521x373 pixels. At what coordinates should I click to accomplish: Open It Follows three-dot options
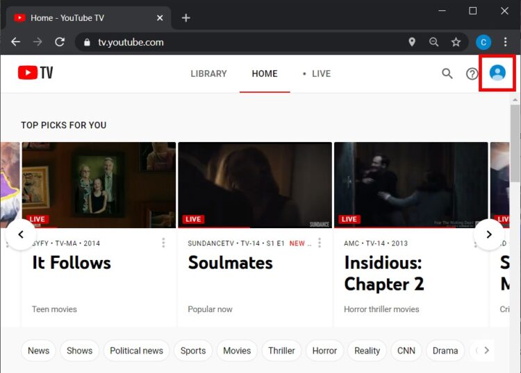163,243
